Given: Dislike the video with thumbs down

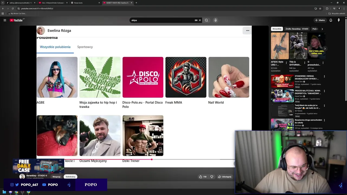Looking at the screenshot, I should pos(212,177).
